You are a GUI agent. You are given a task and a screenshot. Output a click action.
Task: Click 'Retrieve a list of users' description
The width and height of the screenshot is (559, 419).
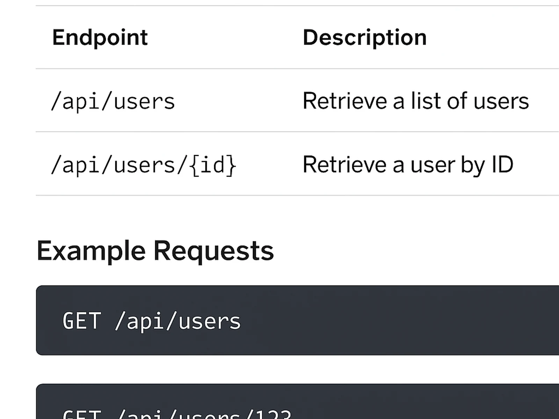coord(415,101)
